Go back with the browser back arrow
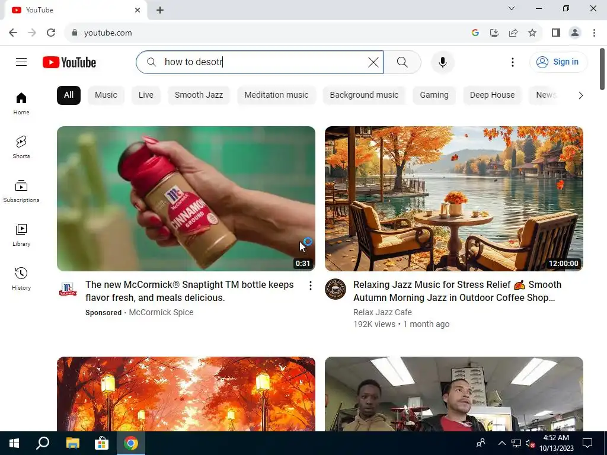607x455 pixels. point(13,33)
